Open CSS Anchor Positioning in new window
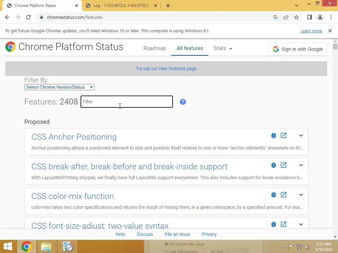Viewport: 338px width, 253px height. coord(284,135)
